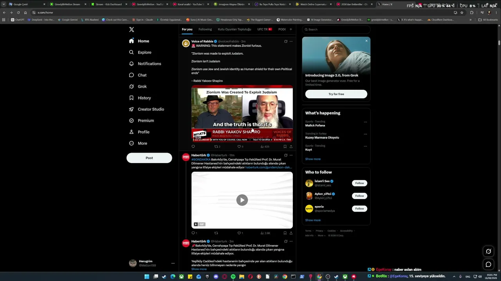This screenshot has height=281, width=501.
Task: Open Profile from the sidebar
Action: coord(139,132)
